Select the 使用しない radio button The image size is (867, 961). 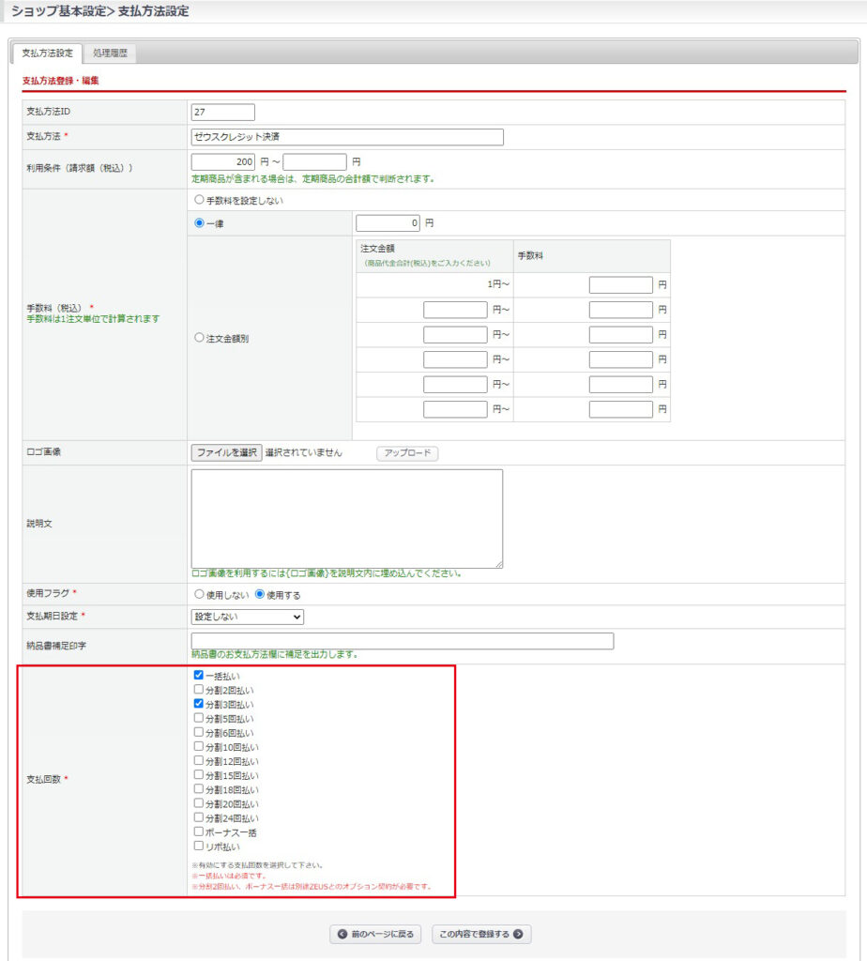[x=198, y=595]
